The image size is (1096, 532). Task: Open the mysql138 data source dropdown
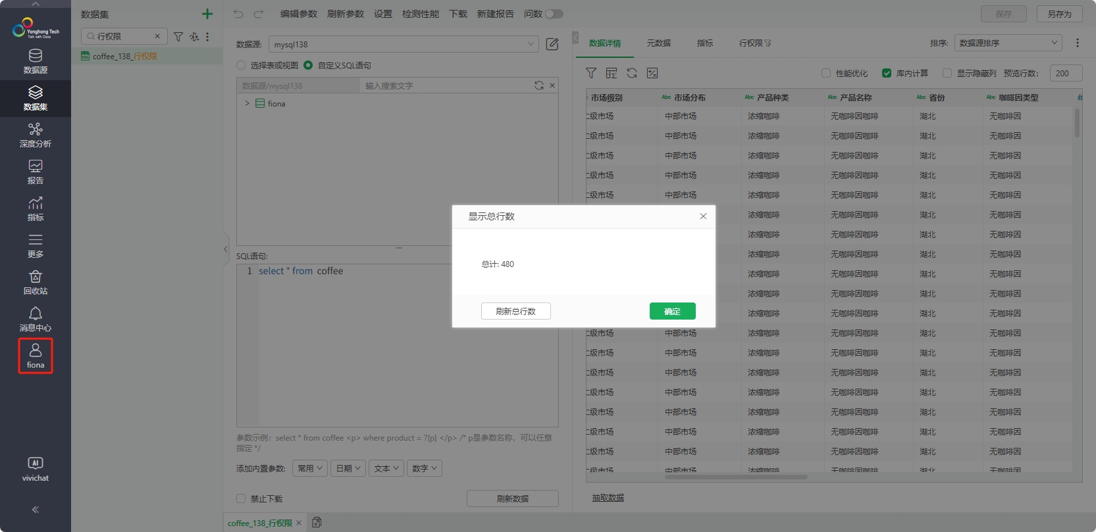pos(404,44)
